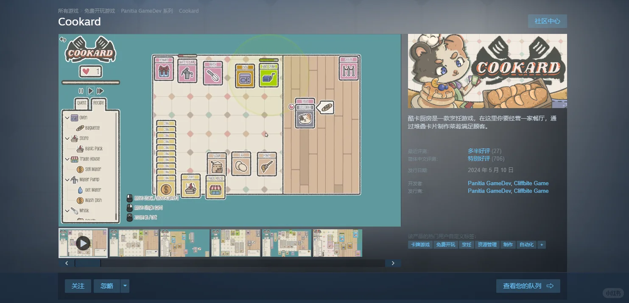
Task: Collapse the Trade House recipe group
Action: tap(67, 159)
